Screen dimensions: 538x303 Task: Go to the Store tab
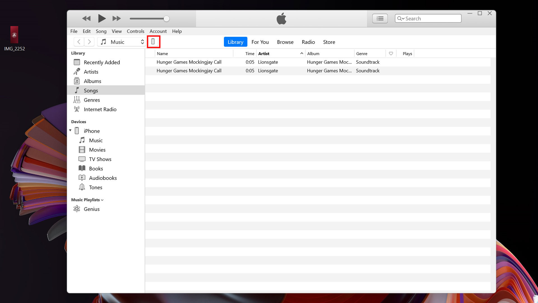pos(329,42)
